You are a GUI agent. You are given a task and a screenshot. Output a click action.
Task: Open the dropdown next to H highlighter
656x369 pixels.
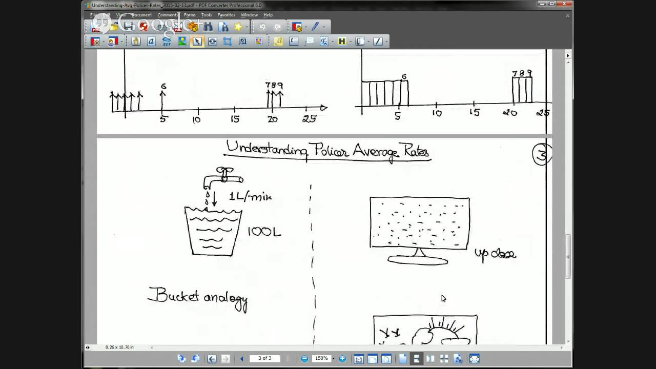[x=351, y=42]
